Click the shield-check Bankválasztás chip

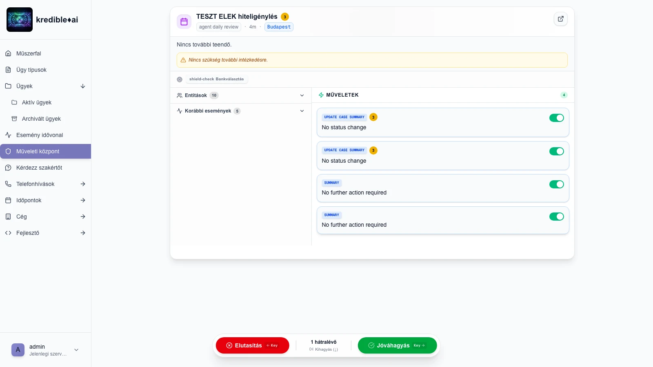216,79
